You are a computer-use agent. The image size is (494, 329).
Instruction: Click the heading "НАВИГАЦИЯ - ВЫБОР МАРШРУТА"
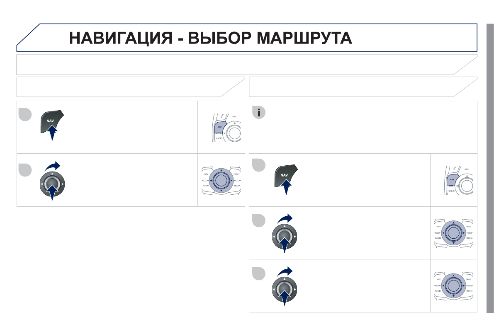211,38
